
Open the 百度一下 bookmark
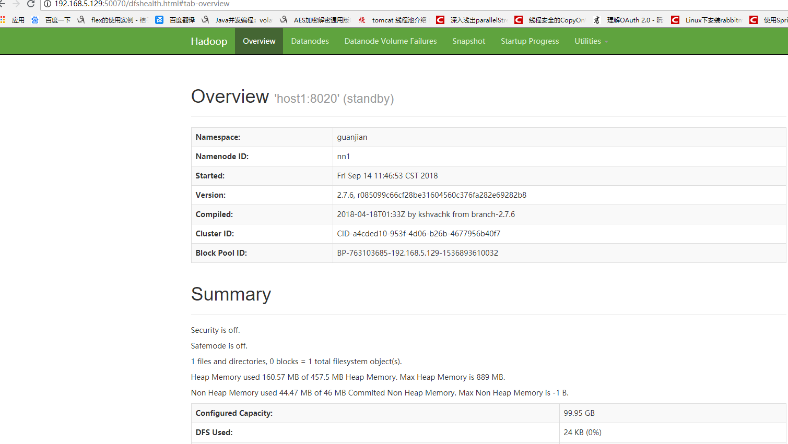click(x=51, y=20)
